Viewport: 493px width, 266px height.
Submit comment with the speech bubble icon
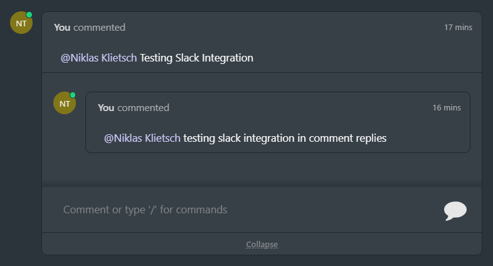coord(455,211)
